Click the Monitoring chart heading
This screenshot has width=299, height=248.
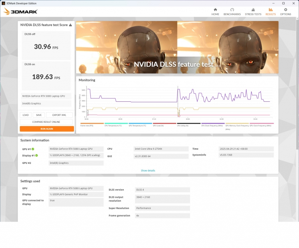coord(87,80)
